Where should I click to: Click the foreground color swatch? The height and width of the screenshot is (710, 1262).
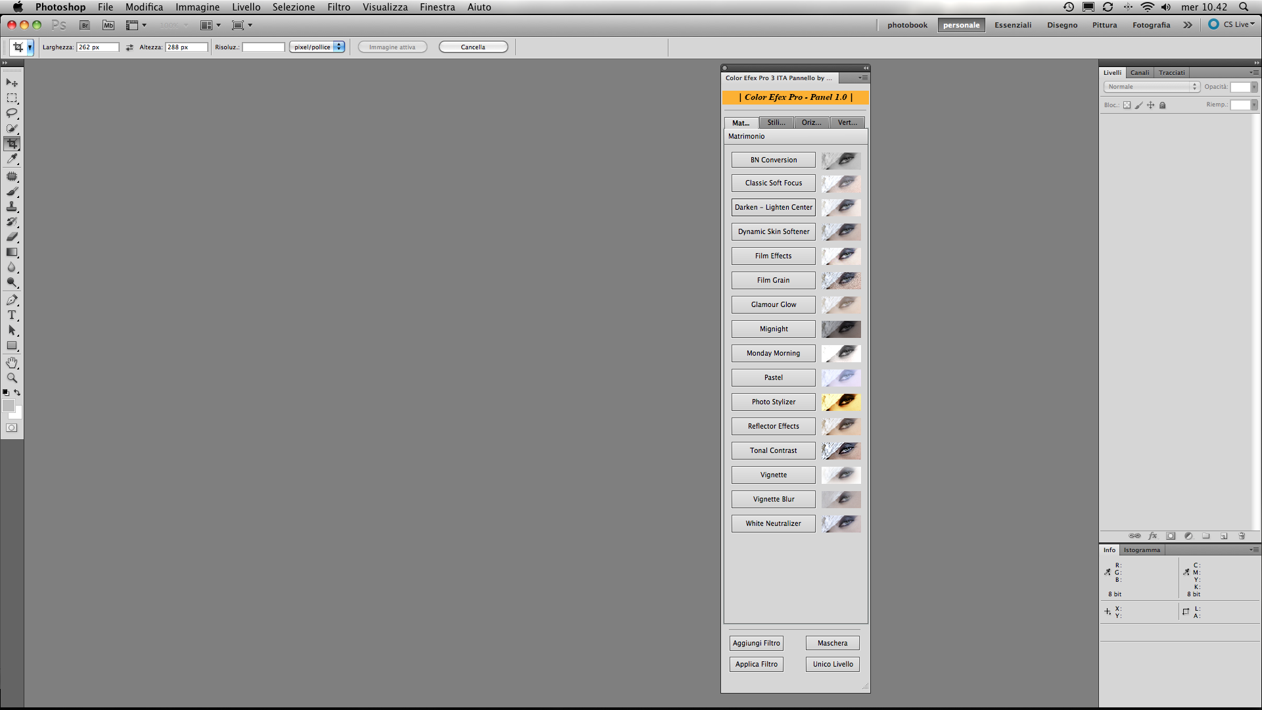coord(8,406)
